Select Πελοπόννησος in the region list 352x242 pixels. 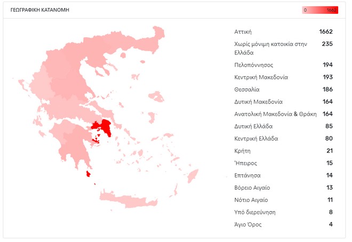(253, 65)
